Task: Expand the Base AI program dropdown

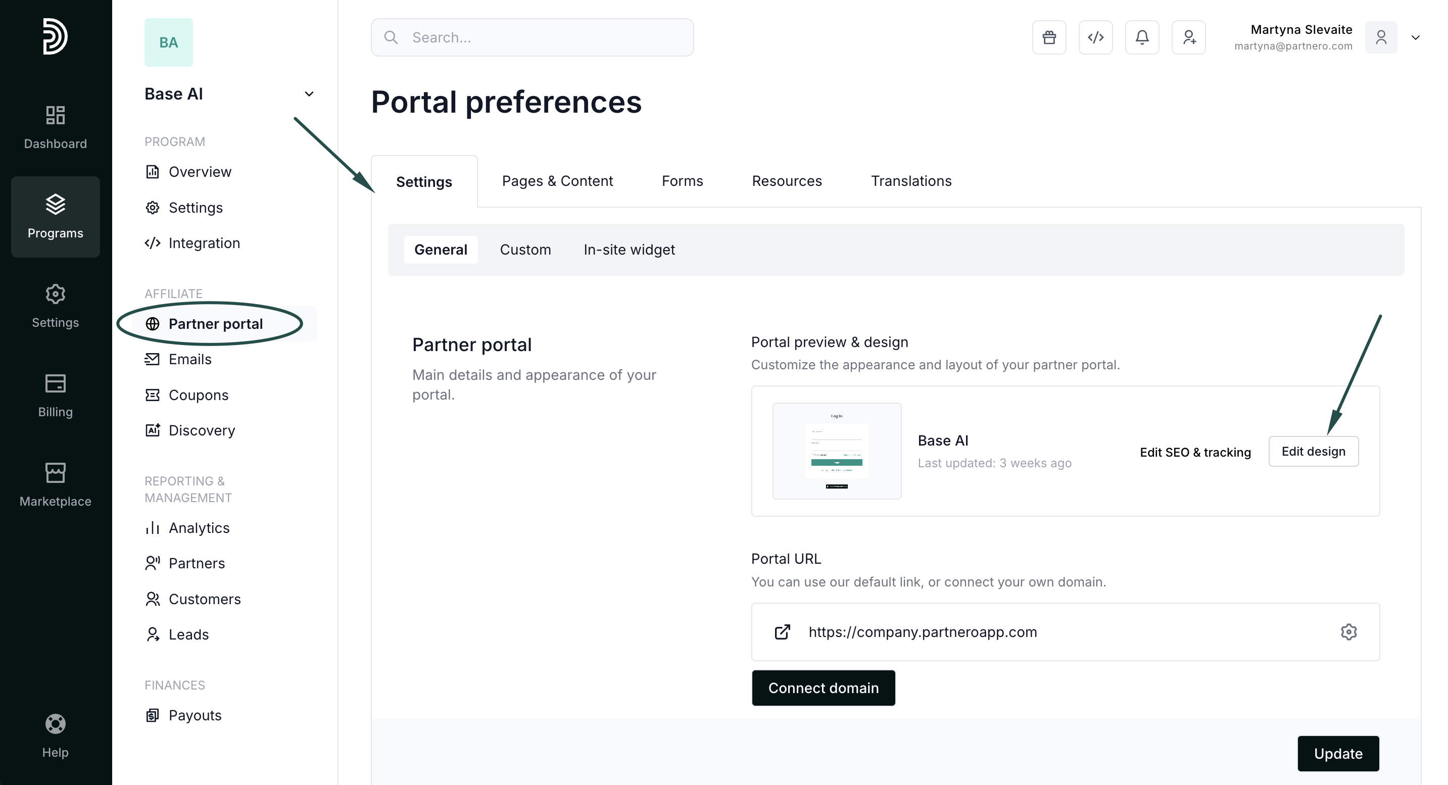Action: coord(309,94)
